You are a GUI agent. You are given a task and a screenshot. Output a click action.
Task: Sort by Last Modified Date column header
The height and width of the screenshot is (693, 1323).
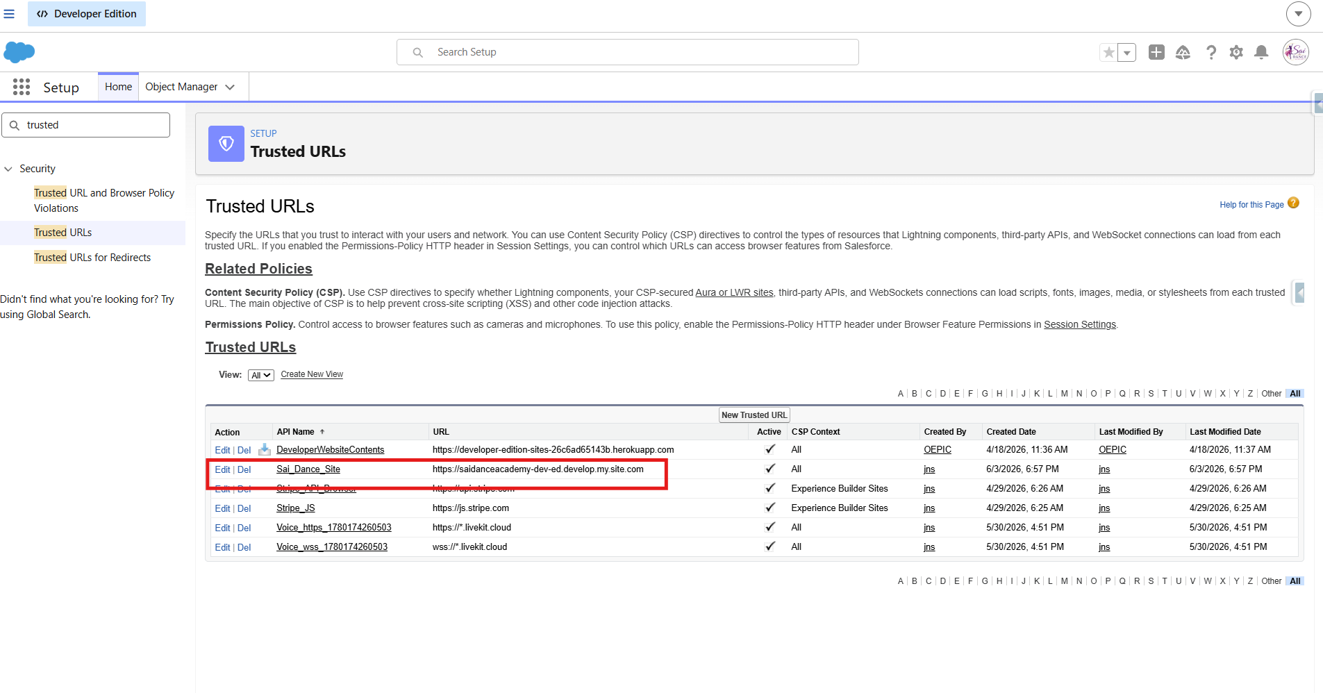click(1225, 432)
